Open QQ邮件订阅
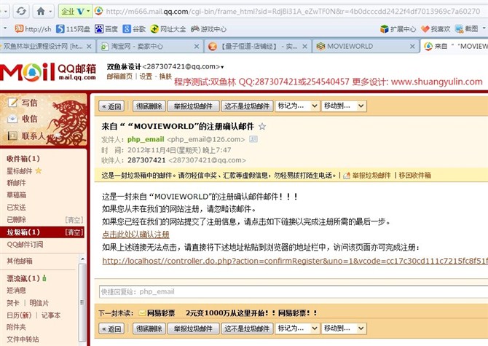The image size is (488, 346). (x=25, y=245)
